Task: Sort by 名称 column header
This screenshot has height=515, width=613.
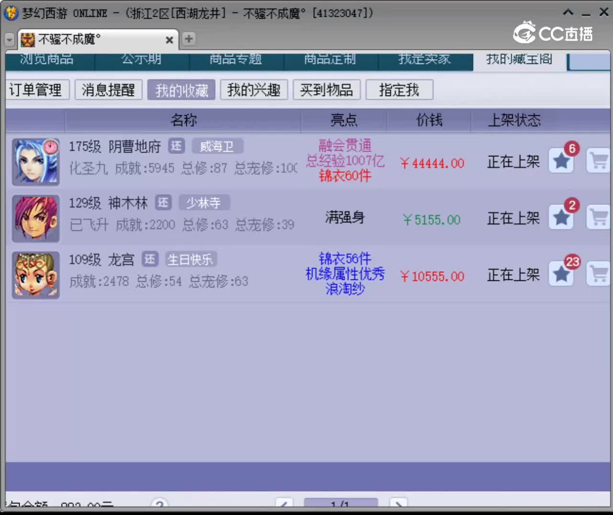Action: point(183,120)
